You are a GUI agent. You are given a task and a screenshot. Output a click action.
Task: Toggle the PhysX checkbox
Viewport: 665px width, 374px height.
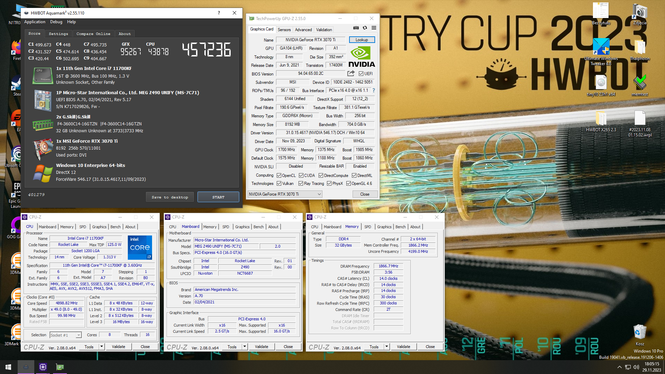pyautogui.click(x=329, y=184)
